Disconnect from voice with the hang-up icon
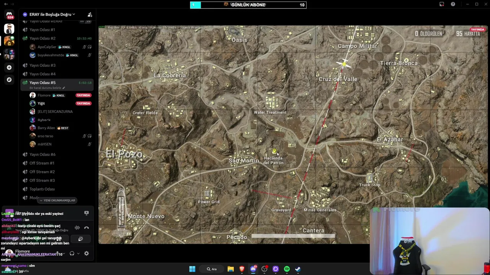The image size is (490, 275). point(87,228)
